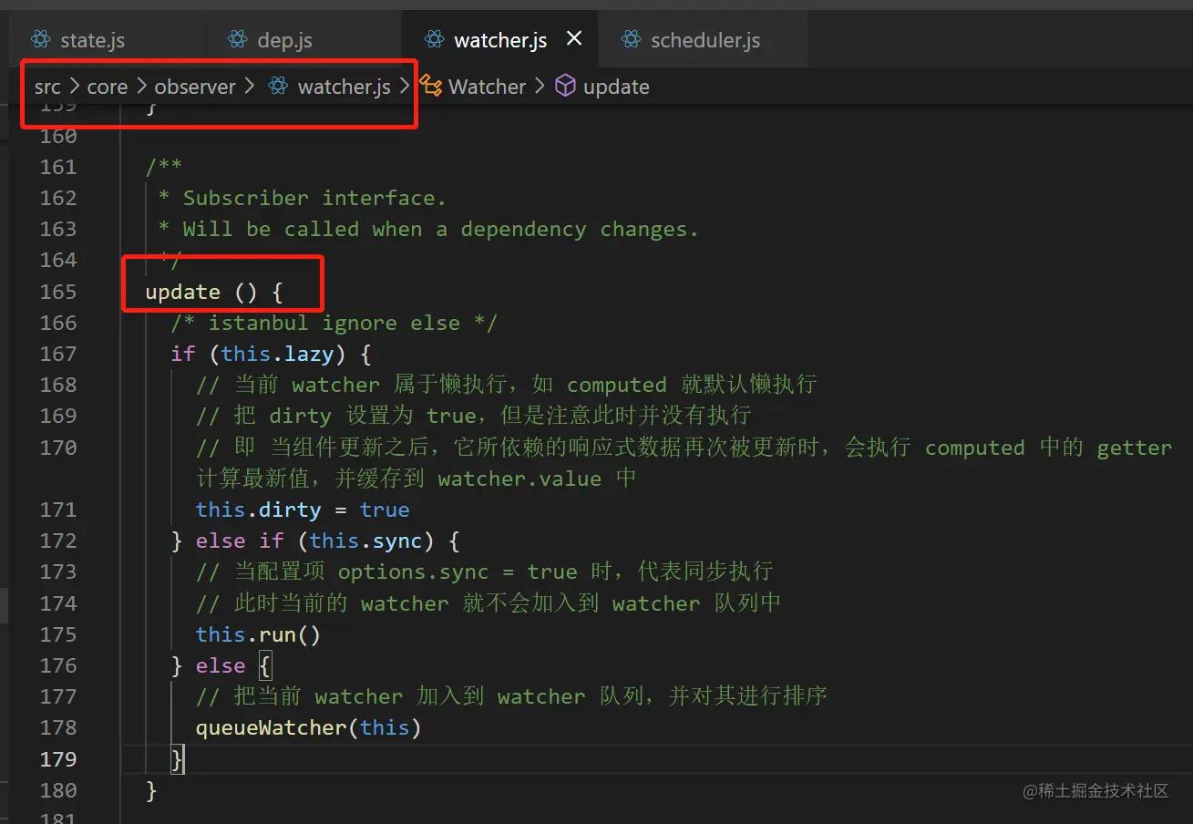Click the React icon on the watcher.js tab
1193x824 pixels.
tap(435, 40)
